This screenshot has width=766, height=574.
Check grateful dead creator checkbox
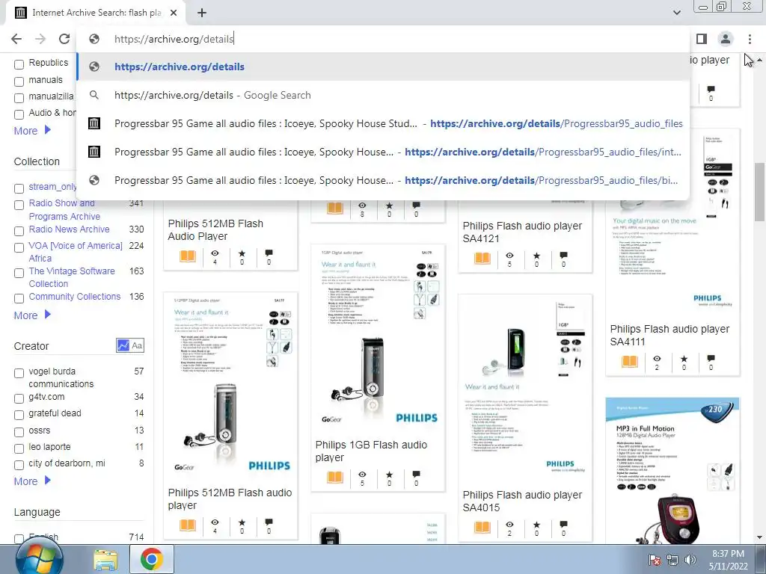coord(19,415)
